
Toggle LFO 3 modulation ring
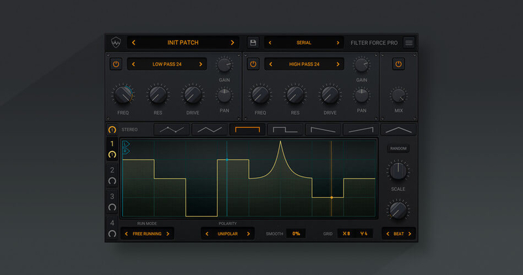tap(112, 207)
